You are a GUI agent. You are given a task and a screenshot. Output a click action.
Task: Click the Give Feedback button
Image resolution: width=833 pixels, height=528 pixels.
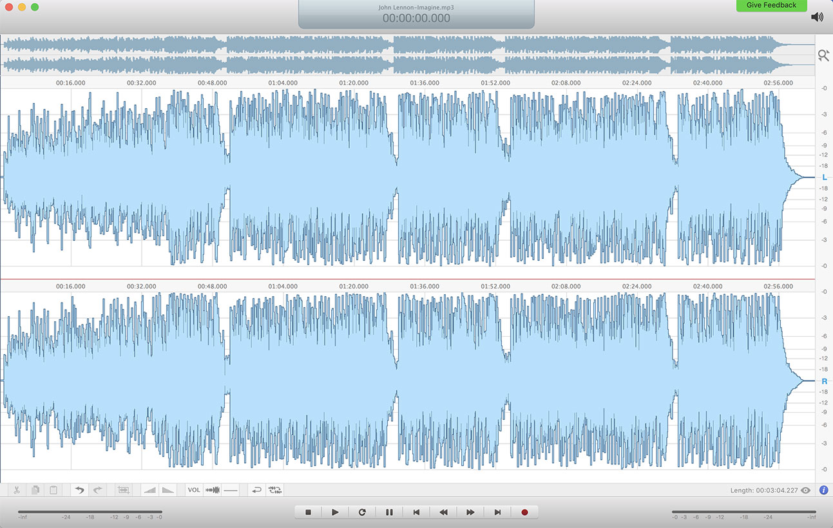771,5
